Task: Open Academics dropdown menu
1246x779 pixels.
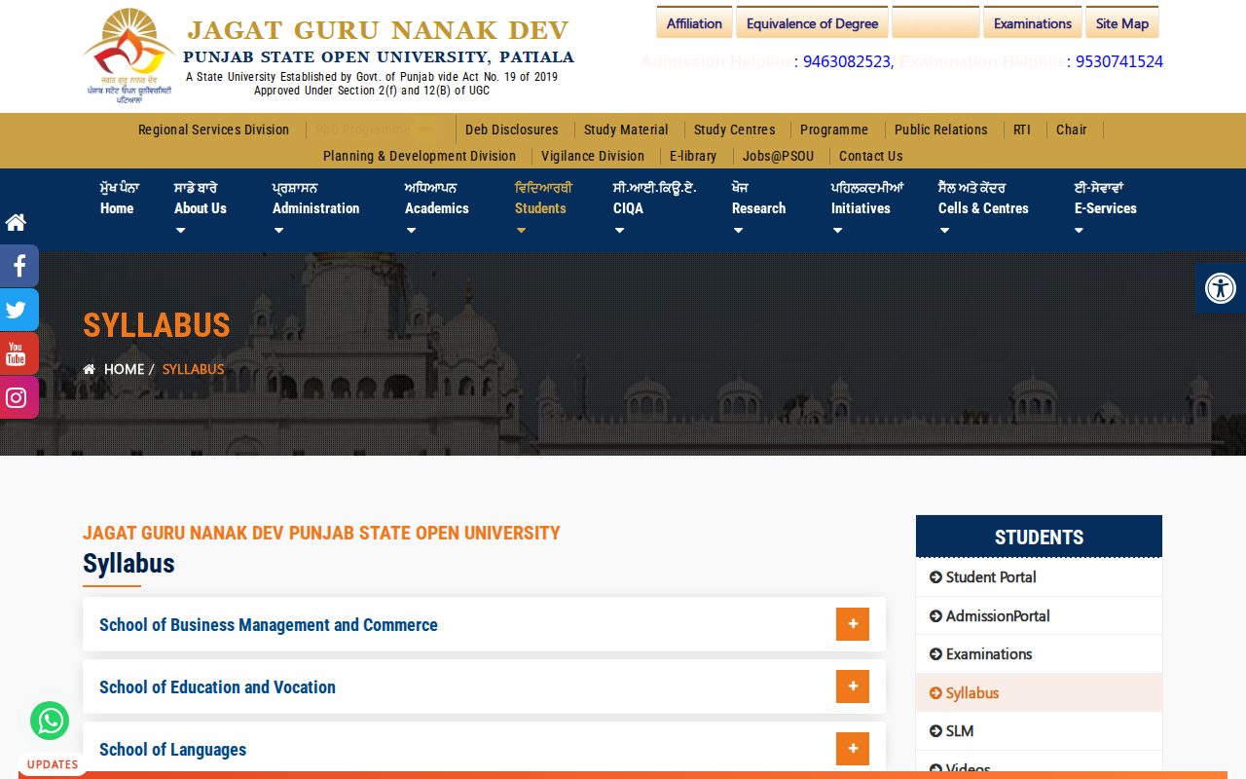Action: click(437, 208)
